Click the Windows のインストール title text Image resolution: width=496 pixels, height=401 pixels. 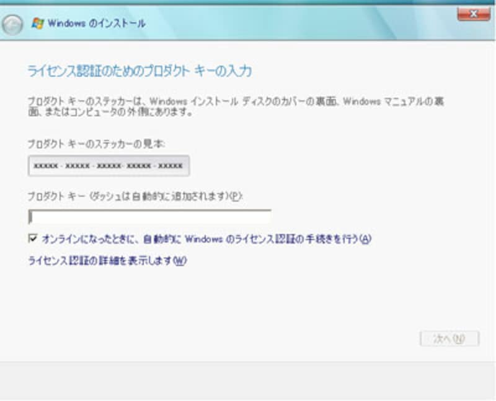pyautogui.click(x=97, y=24)
